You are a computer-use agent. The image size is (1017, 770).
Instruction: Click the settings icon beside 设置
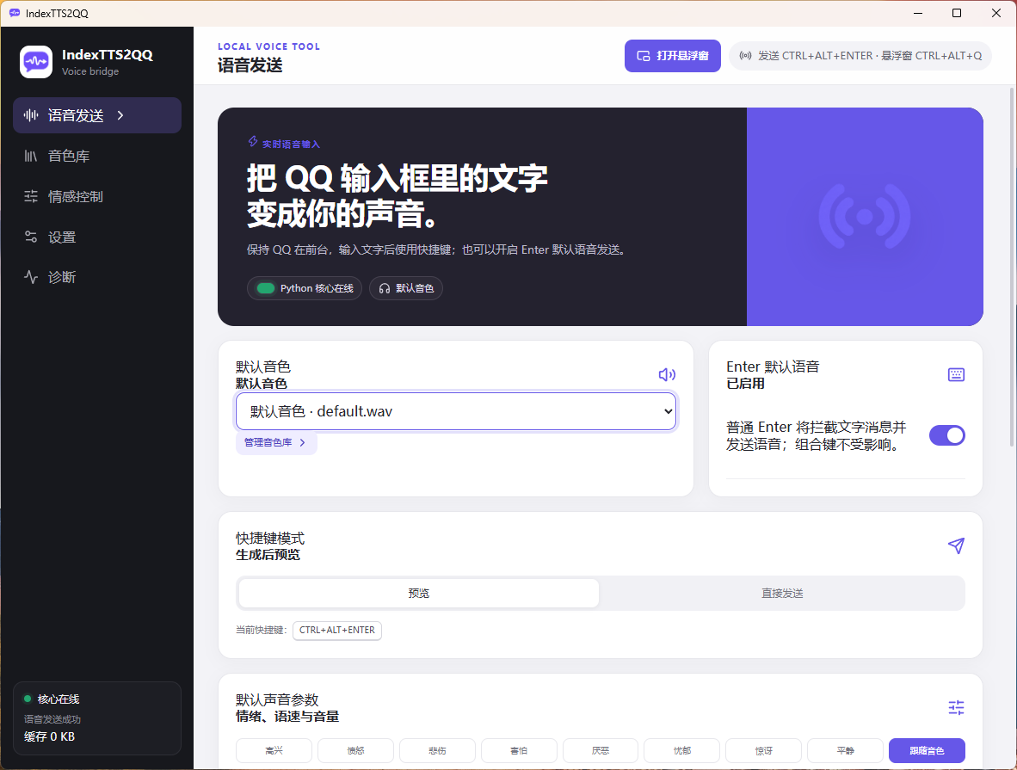coord(30,237)
